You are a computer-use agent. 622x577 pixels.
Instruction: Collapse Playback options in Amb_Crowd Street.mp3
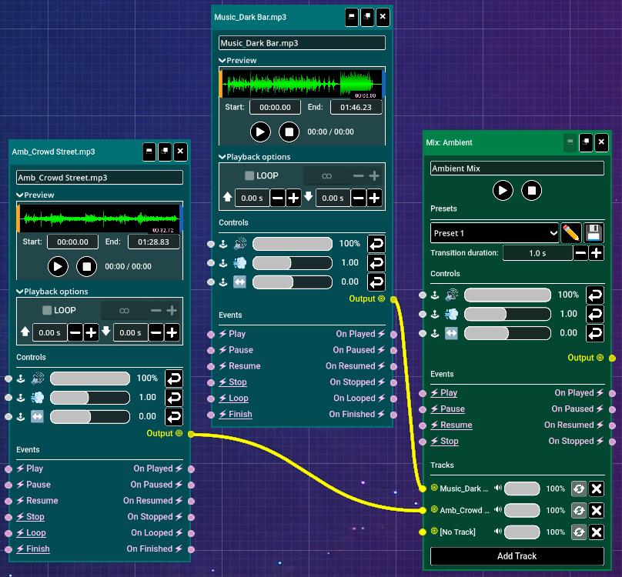pyautogui.click(x=20, y=292)
